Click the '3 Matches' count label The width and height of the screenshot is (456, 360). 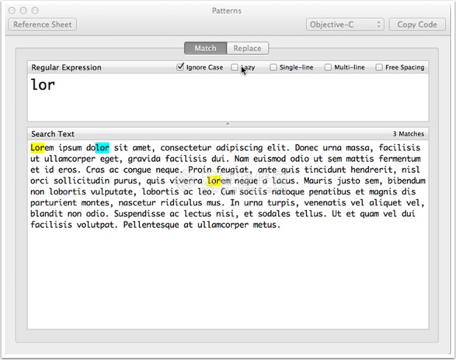(408, 134)
